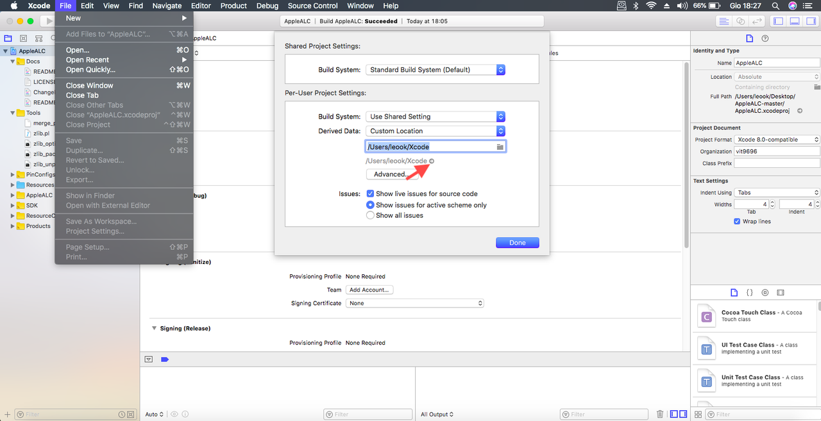821x421 pixels.
Task: Collapse the Tools folder
Action: [x=13, y=113]
